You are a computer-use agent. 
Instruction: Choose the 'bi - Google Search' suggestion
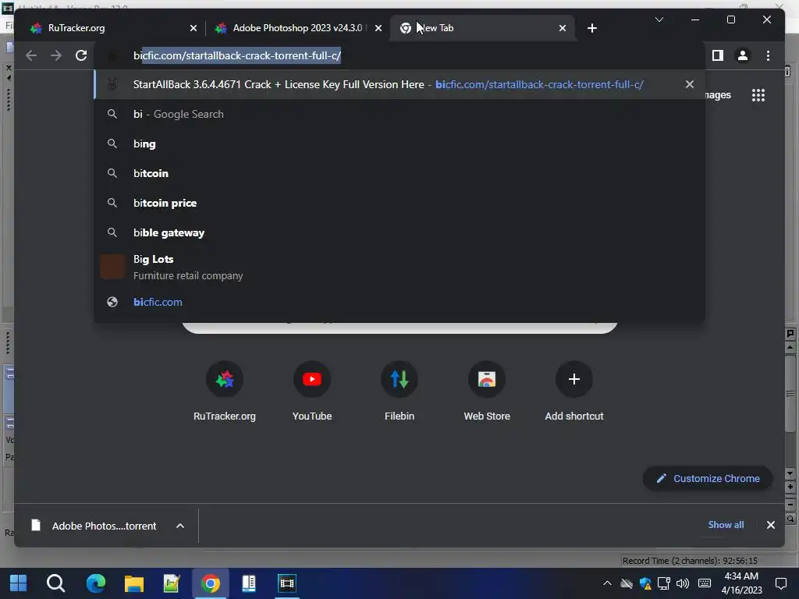399,114
